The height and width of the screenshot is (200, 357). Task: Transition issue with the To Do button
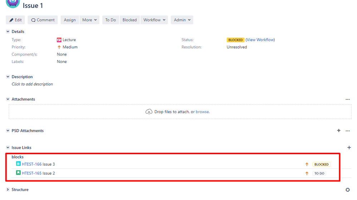pyautogui.click(x=111, y=20)
